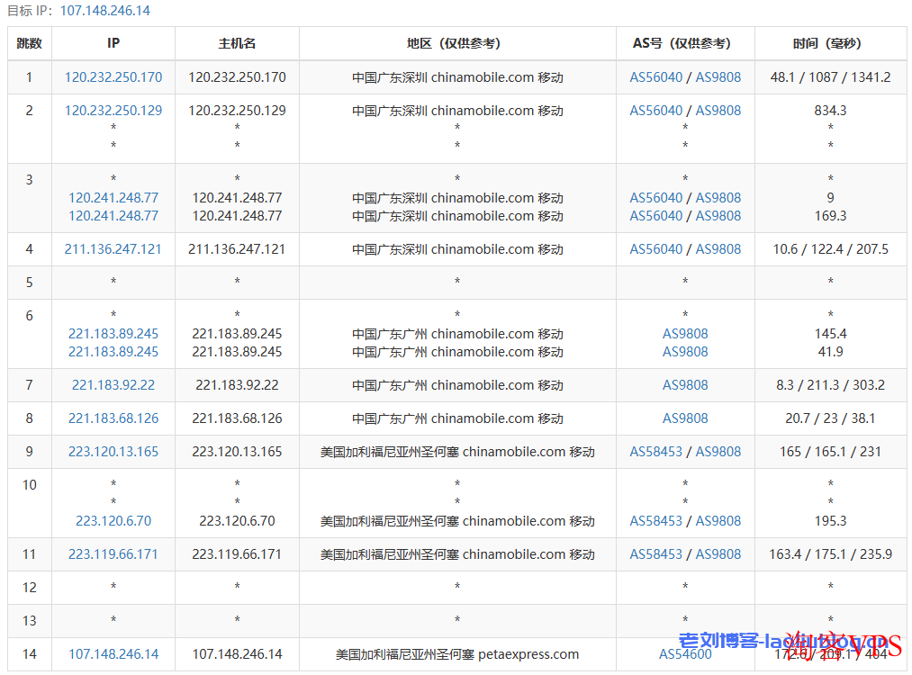Open IP link 120.232.250.129 in hop 2
Image resolution: width=912 pixels, height=675 pixels.
point(113,111)
